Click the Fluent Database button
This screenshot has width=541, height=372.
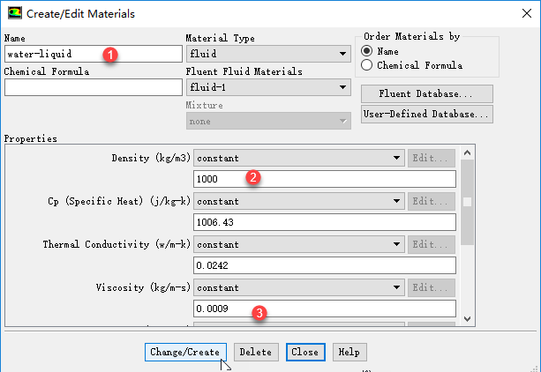426,93
